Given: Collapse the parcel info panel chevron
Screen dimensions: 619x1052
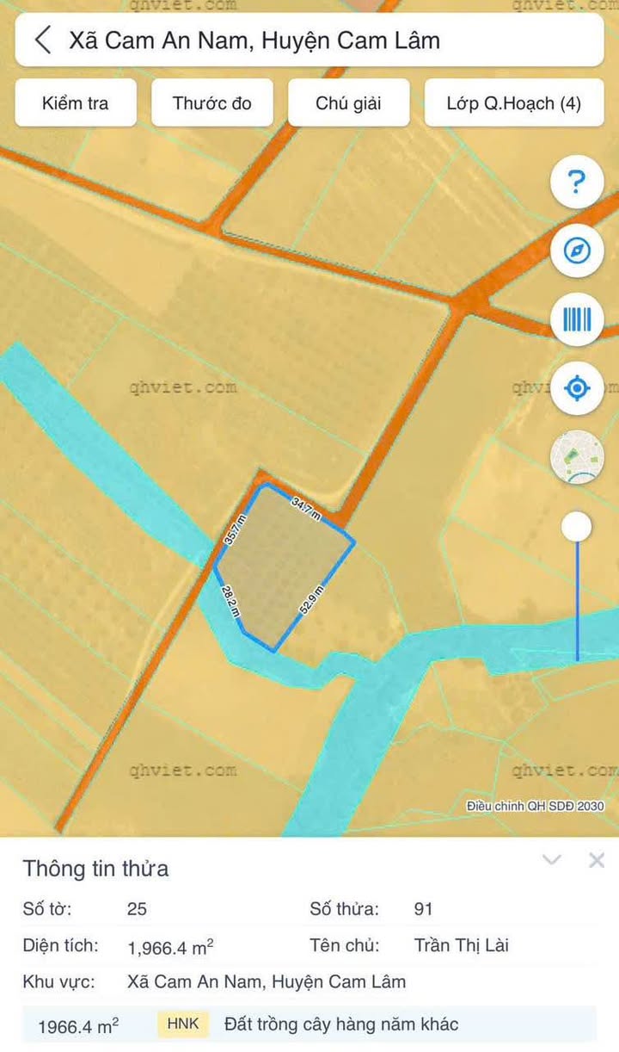Looking at the screenshot, I should [552, 860].
